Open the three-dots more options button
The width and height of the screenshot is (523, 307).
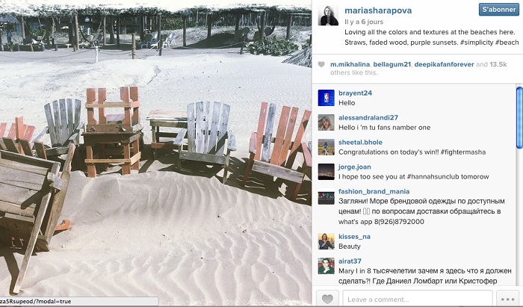point(507,299)
